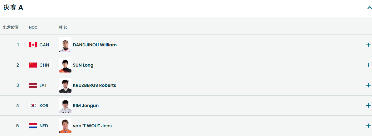
Task: Open van 'T WOUT Jens' athlete photo
Action: click(x=65, y=126)
